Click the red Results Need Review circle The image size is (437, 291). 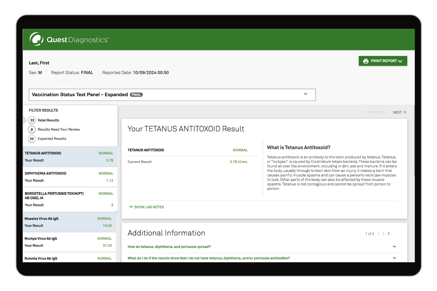(32, 129)
